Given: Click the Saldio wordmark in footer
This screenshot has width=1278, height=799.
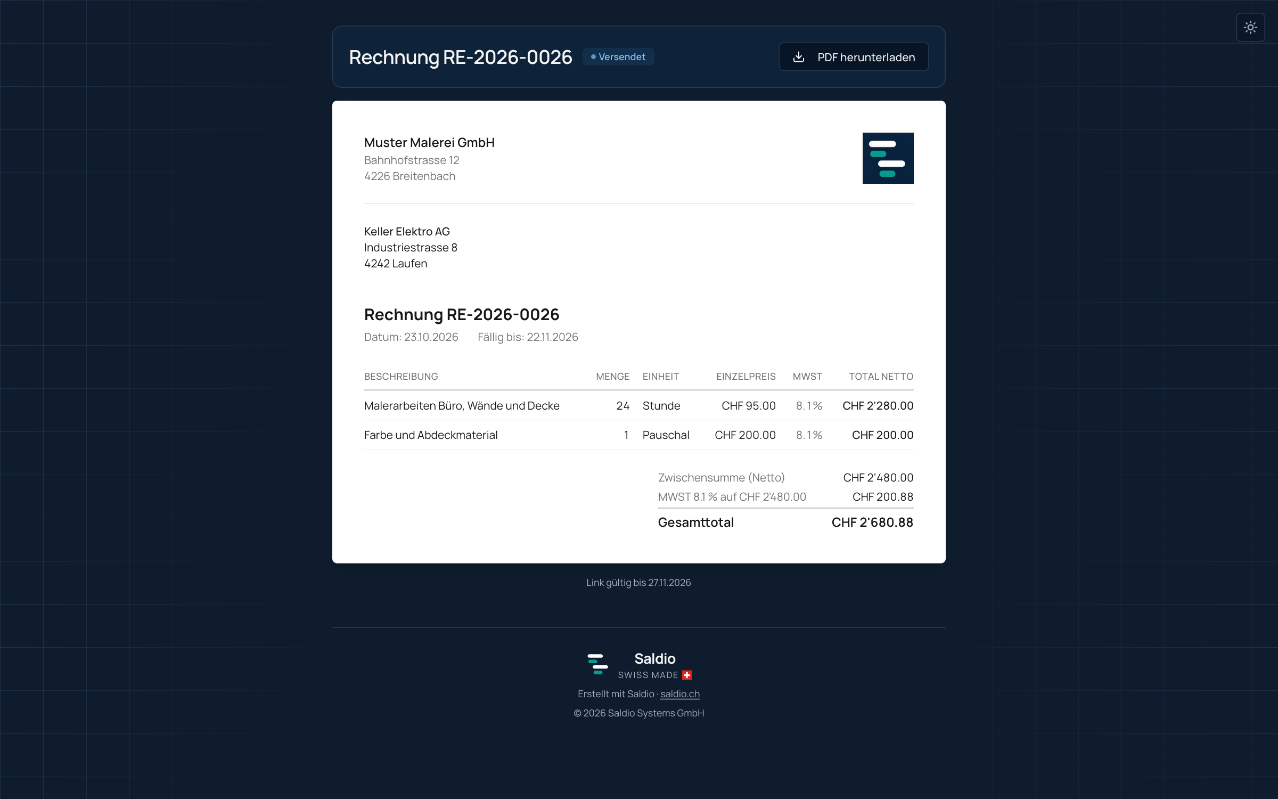Looking at the screenshot, I should pos(654,658).
